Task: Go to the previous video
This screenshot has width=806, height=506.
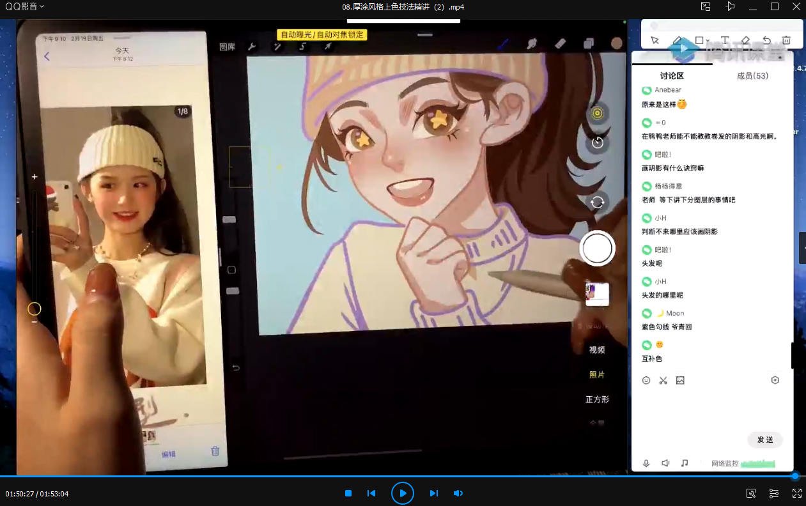Action: coord(371,493)
